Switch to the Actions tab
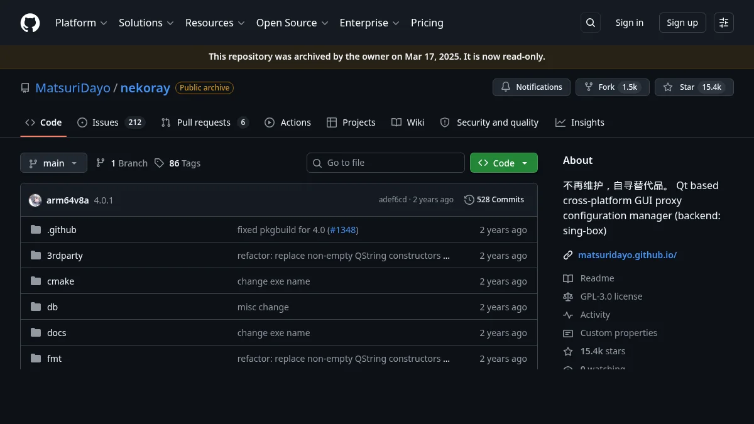Image resolution: width=754 pixels, height=424 pixels. coord(288,122)
